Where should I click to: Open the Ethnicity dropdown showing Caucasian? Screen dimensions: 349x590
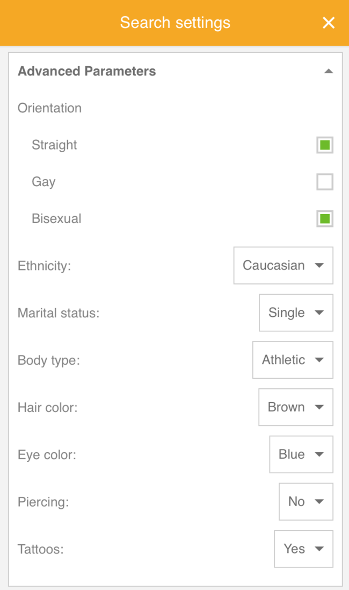coord(283,266)
